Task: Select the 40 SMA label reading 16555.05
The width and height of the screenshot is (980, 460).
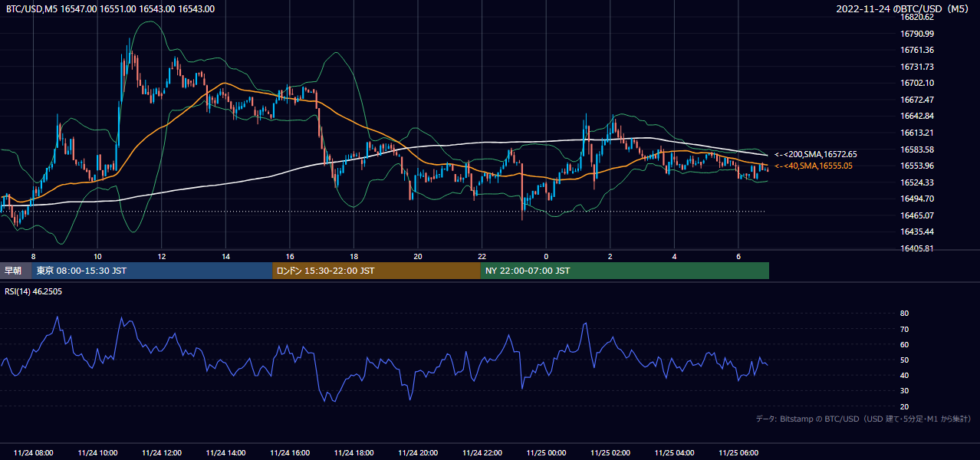Action: pyautogui.click(x=813, y=166)
